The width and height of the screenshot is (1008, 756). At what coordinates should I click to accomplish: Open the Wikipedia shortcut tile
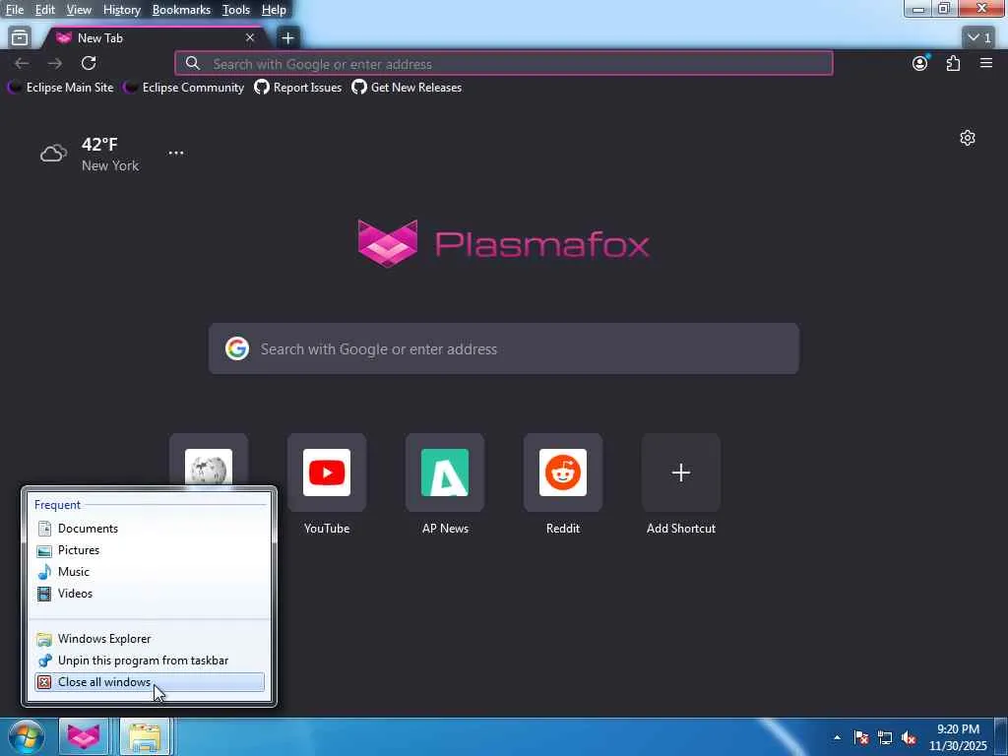coord(209,460)
